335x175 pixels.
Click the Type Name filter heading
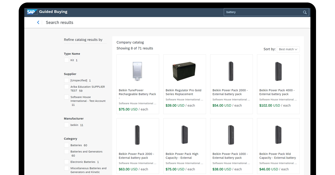coord(72,54)
